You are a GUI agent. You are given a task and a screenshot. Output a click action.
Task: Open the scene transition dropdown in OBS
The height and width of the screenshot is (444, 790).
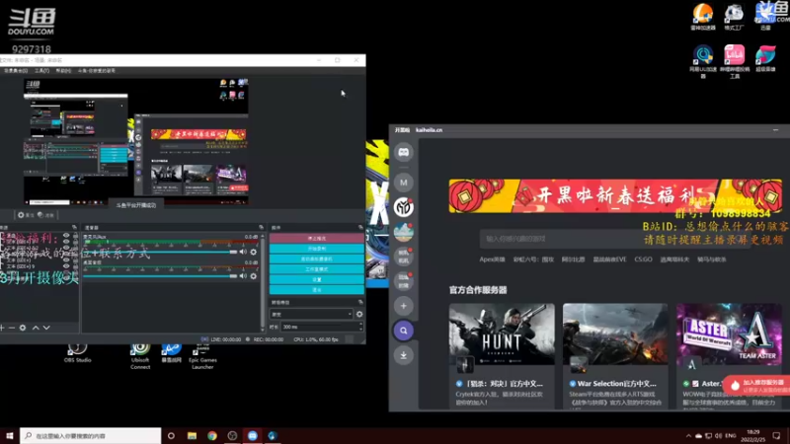pos(311,314)
